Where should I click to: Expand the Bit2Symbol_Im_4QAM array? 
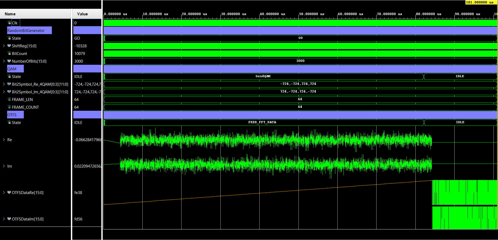(x=4, y=92)
